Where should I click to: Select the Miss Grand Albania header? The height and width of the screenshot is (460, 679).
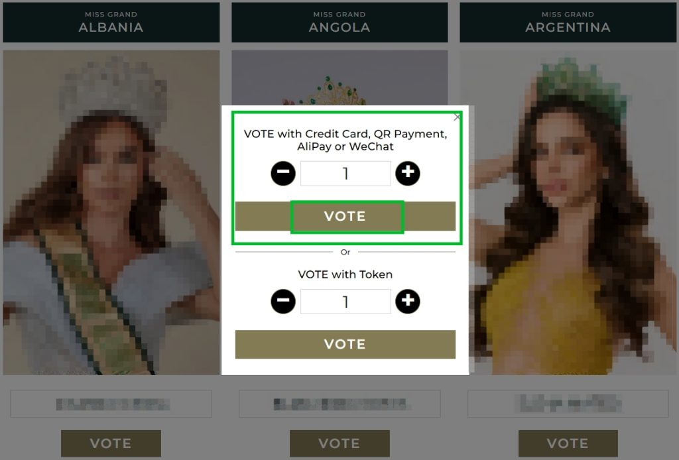[111, 22]
